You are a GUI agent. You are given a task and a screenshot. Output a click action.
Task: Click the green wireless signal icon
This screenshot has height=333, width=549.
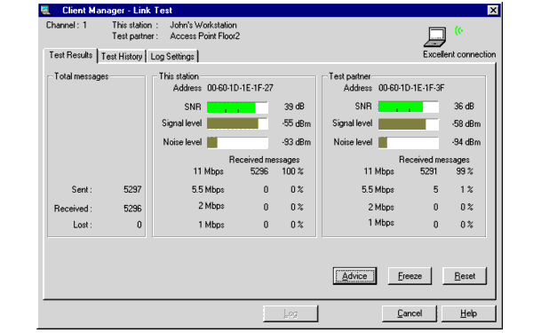pyautogui.click(x=458, y=31)
